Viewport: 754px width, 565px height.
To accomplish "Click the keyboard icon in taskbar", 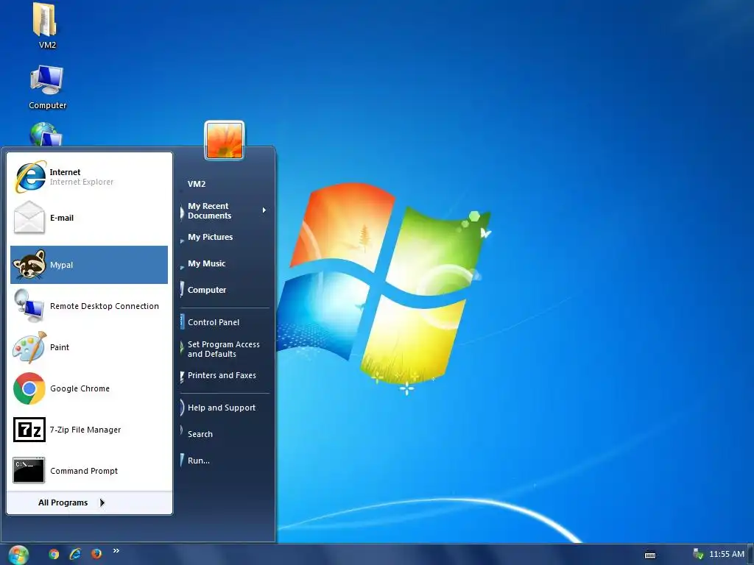I will pyautogui.click(x=650, y=555).
